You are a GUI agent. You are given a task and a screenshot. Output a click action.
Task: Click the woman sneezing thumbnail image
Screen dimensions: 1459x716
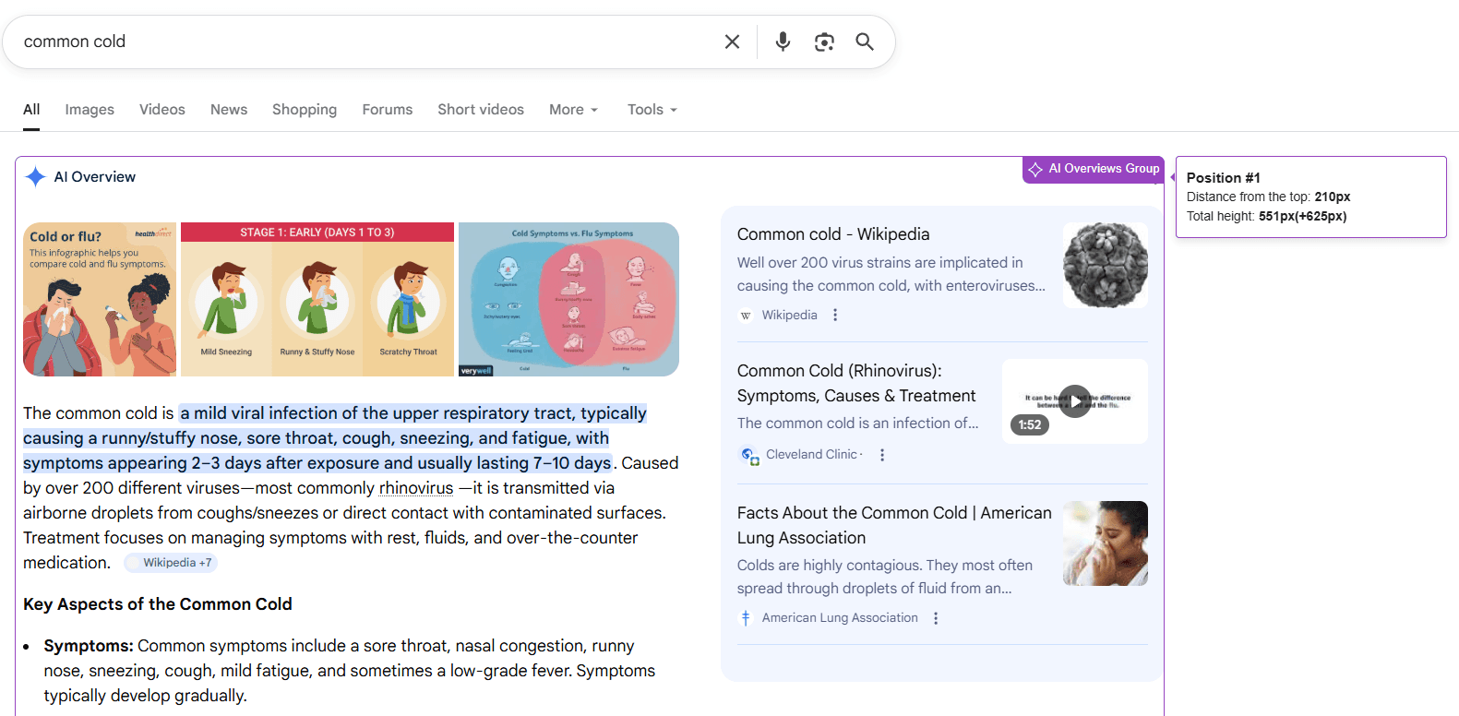click(x=1106, y=543)
